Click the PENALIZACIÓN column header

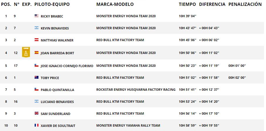click(245, 4)
